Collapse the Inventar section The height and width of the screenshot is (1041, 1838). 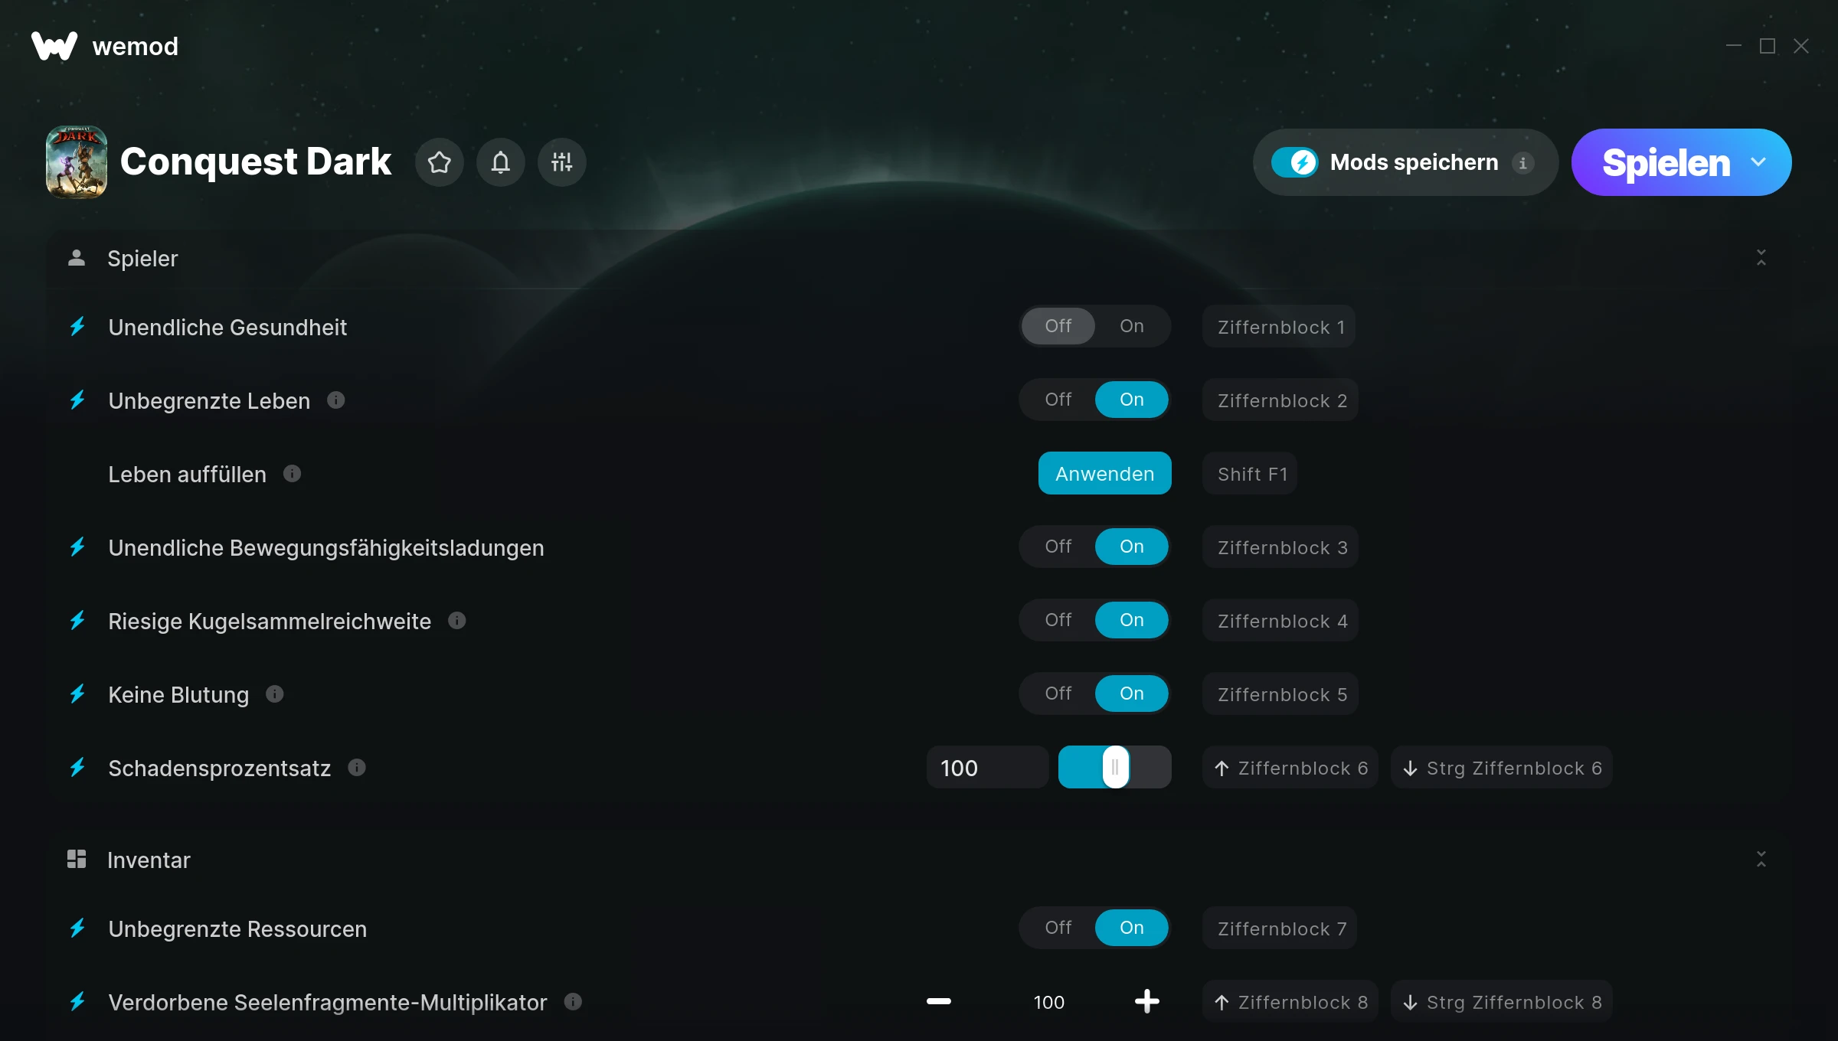[x=1761, y=860]
